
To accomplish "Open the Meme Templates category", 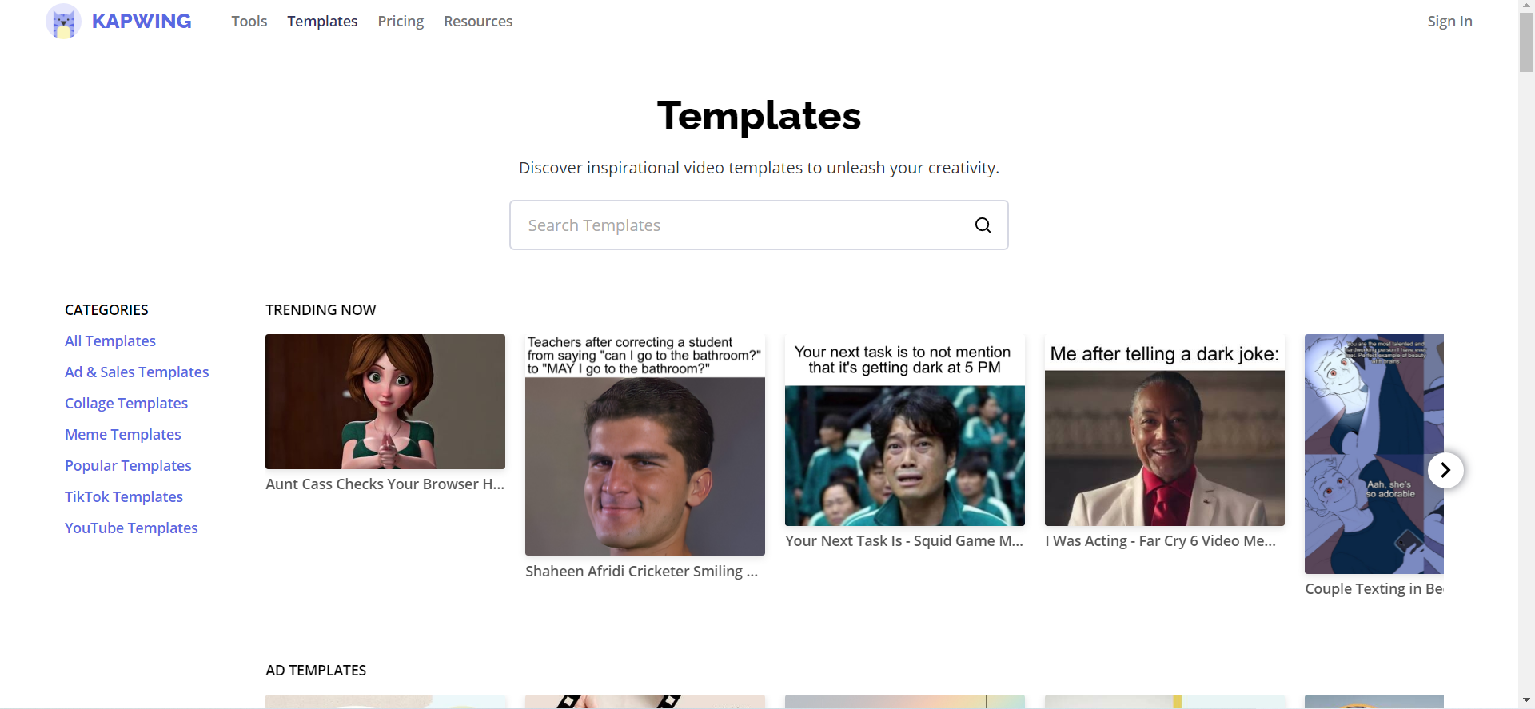I will (x=123, y=435).
